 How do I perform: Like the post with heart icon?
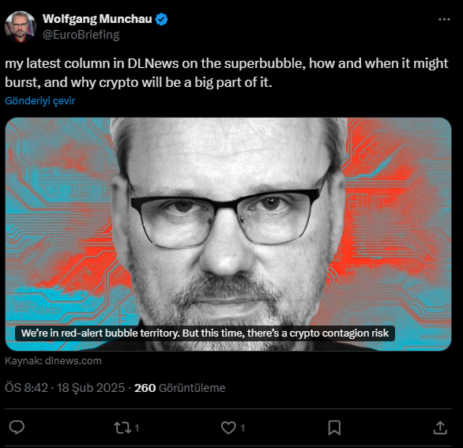coord(228,427)
